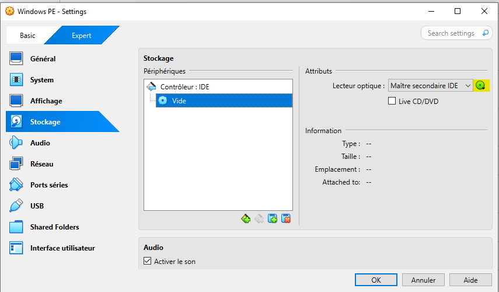The width and height of the screenshot is (499, 292).
Task: Switch to the Expert tab
Action: tap(81, 36)
